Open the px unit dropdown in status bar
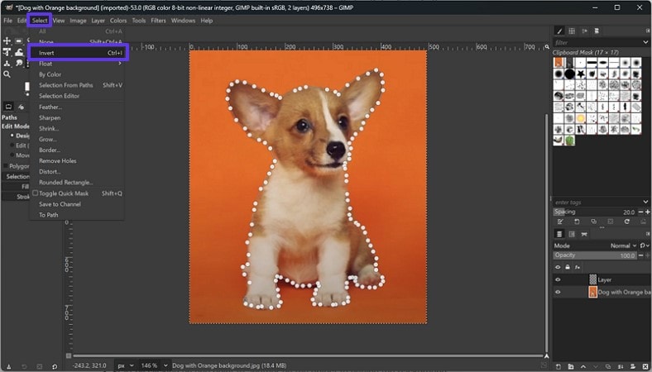The image size is (652, 372). [x=126, y=365]
